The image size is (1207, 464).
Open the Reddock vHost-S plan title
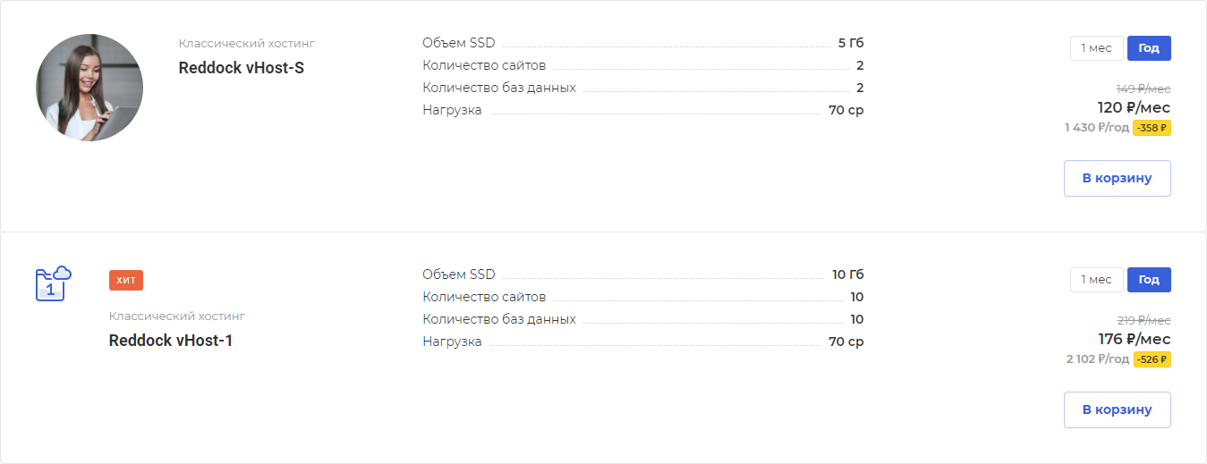pos(242,68)
